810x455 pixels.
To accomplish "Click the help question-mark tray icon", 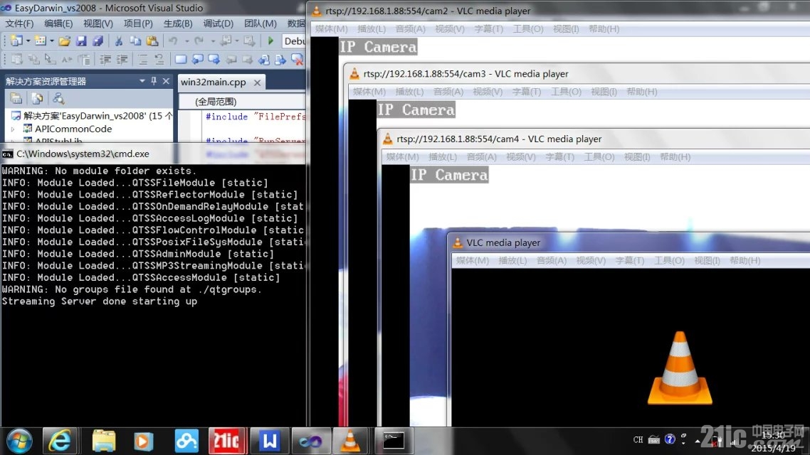I will click(x=670, y=439).
